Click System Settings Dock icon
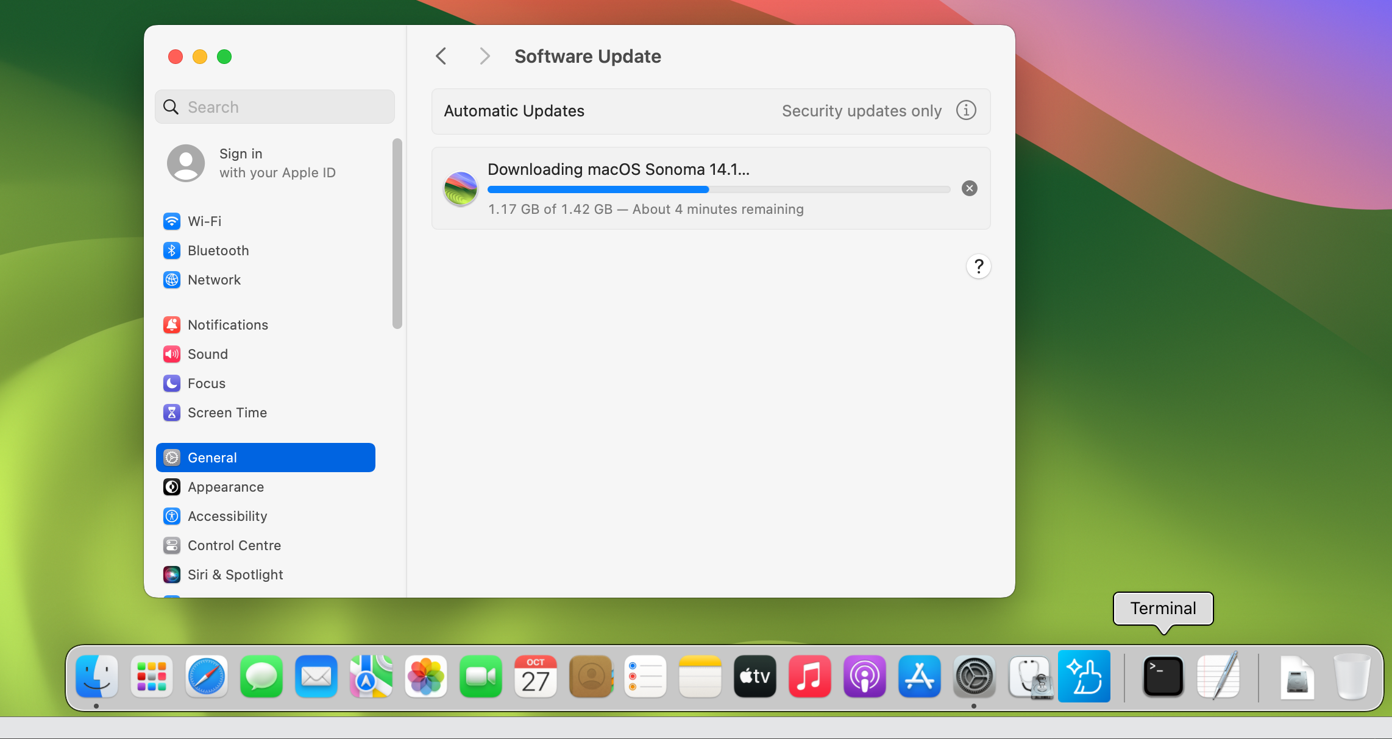Viewport: 1392px width, 739px height. [975, 676]
